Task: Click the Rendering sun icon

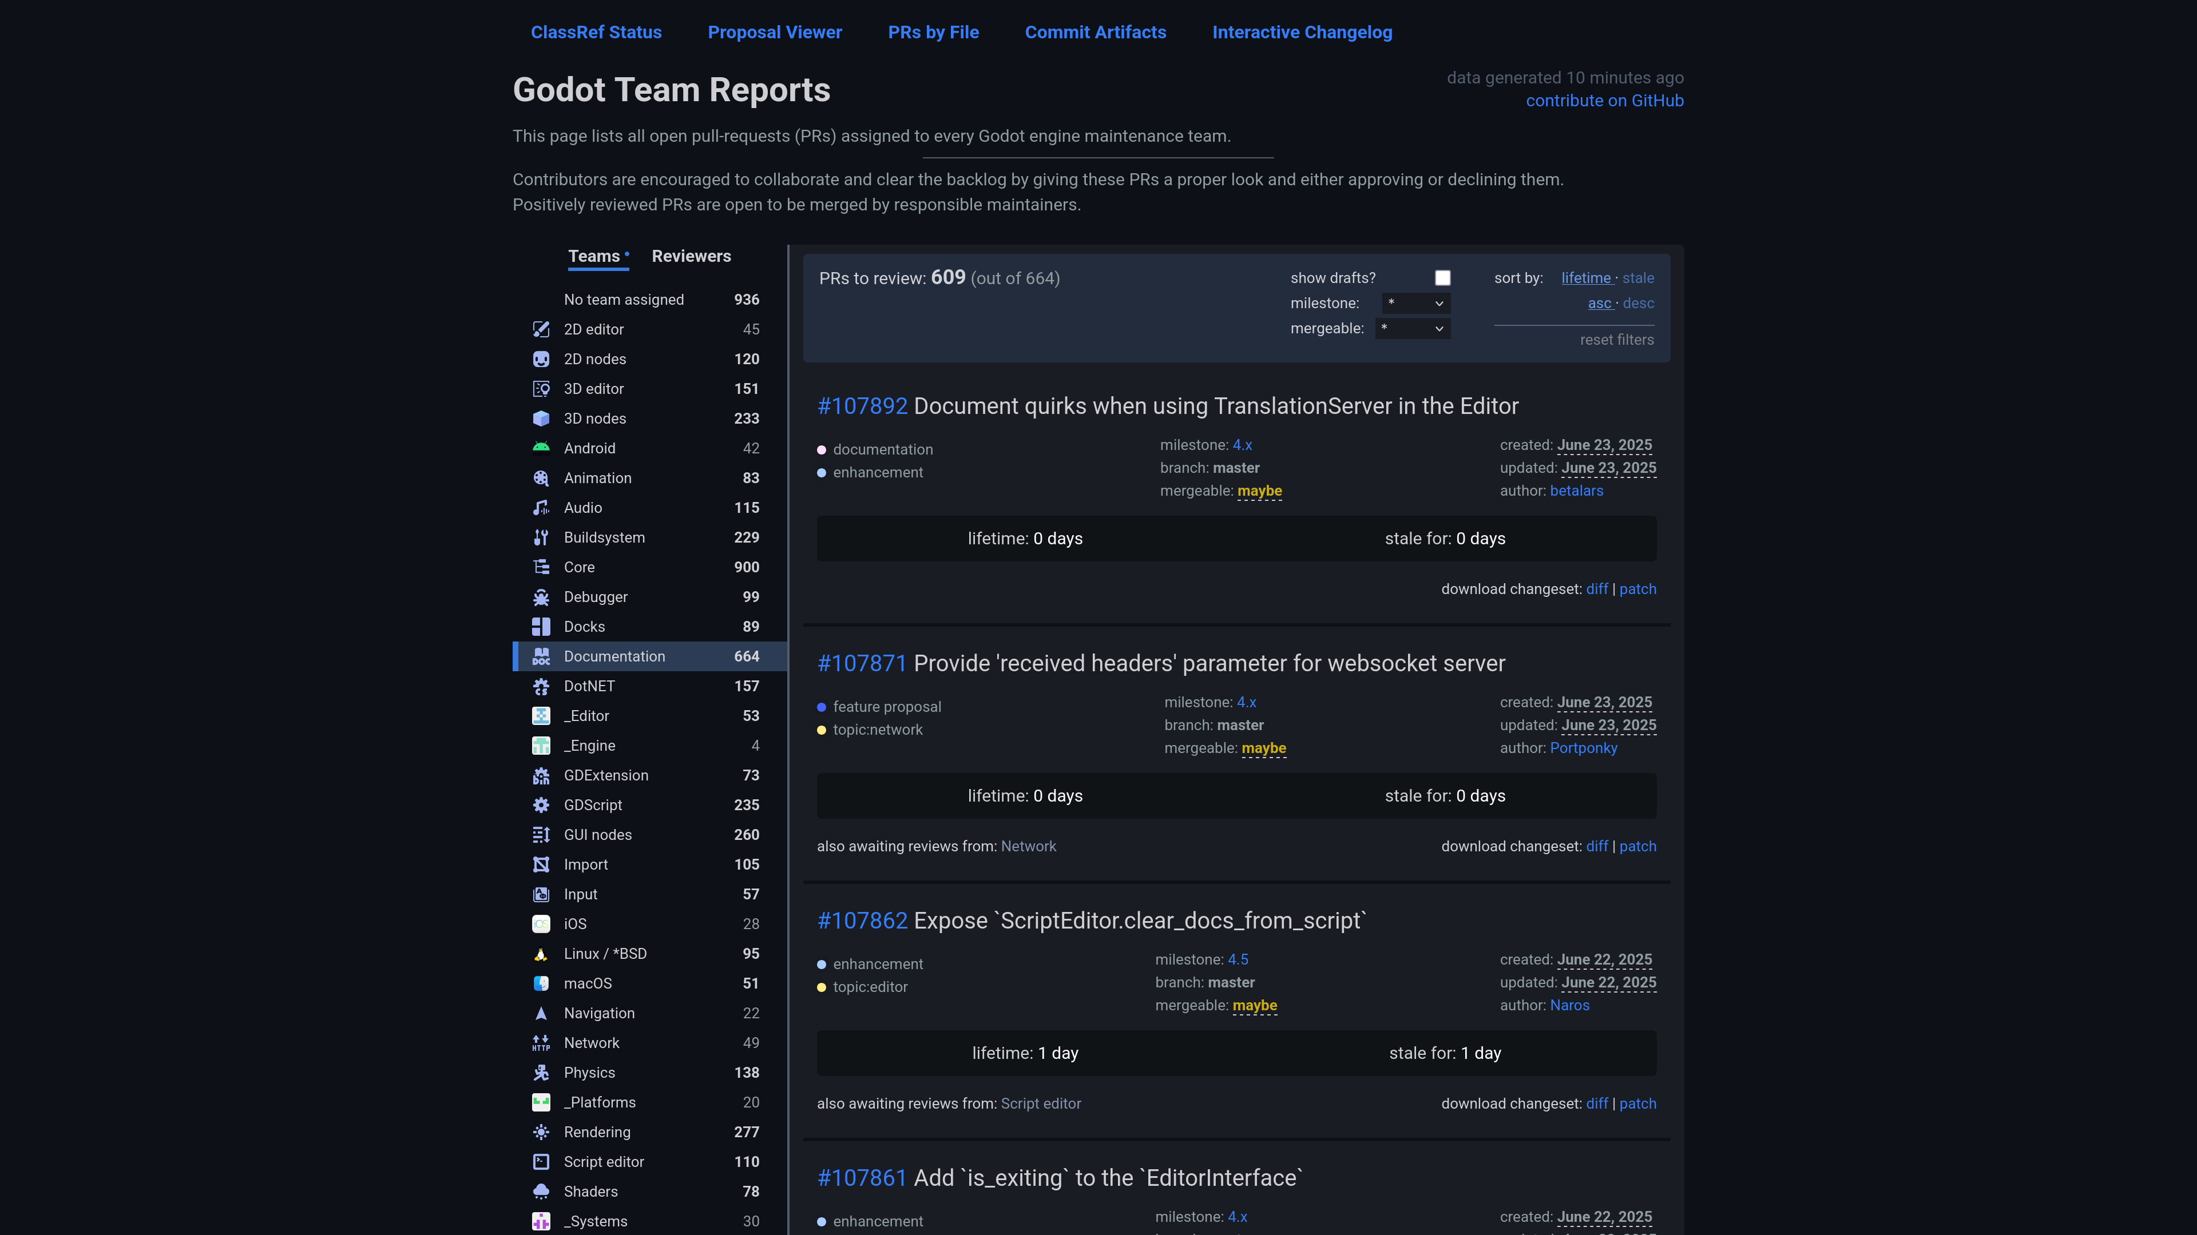Action: (x=541, y=1132)
